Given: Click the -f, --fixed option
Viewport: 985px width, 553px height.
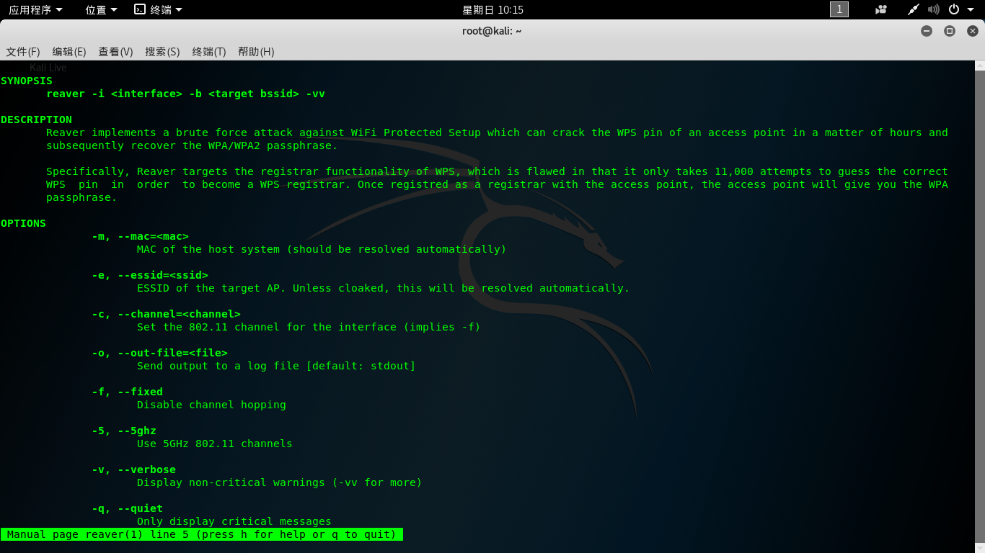Looking at the screenshot, I should pos(127,392).
